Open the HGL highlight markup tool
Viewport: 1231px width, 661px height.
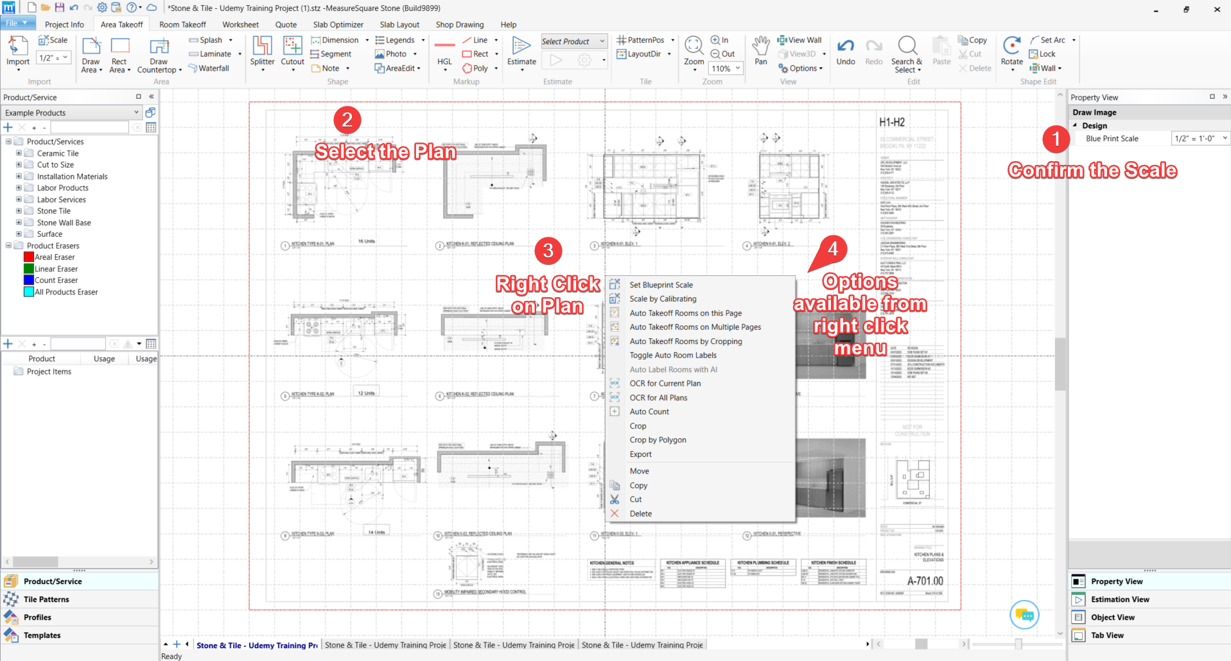click(444, 53)
